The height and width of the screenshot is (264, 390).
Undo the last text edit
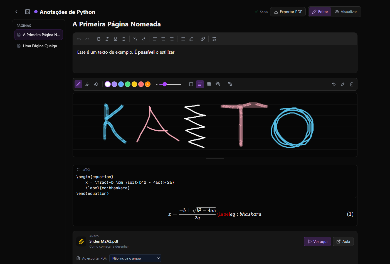pos(79,39)
